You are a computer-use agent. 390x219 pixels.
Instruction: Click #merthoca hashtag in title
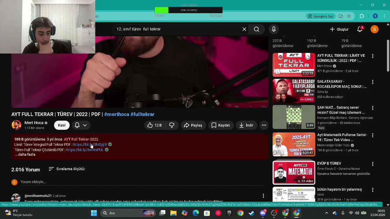click(x=117, y=114)
